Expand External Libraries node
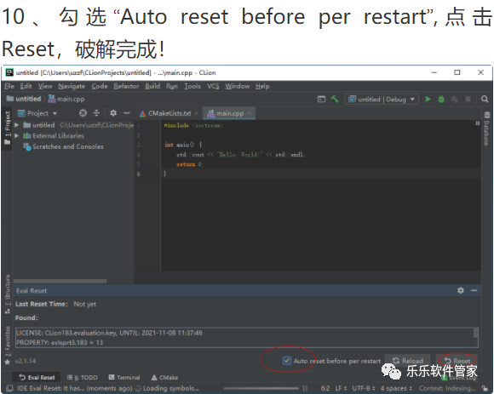494x394 pixels. tap(16, 135)
